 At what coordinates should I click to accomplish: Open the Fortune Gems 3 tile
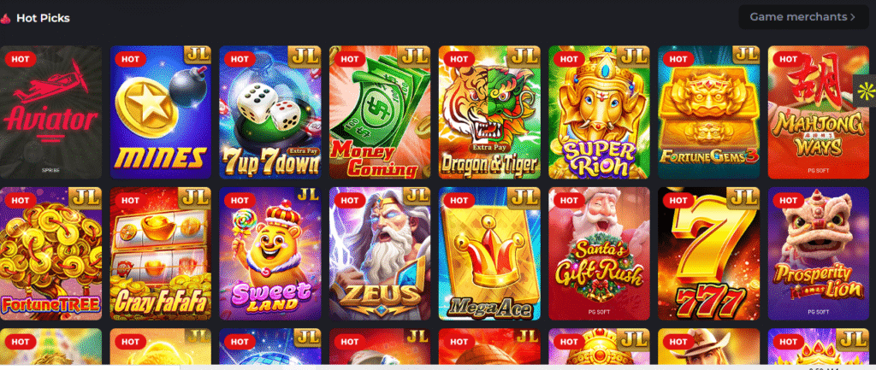pyautogui.click(x=709, y=112)
